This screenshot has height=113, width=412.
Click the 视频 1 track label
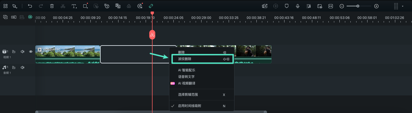(x=7, y=57)
